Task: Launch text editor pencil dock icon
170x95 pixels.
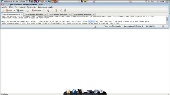Action: pyautogui.click(x=69, y=91)
